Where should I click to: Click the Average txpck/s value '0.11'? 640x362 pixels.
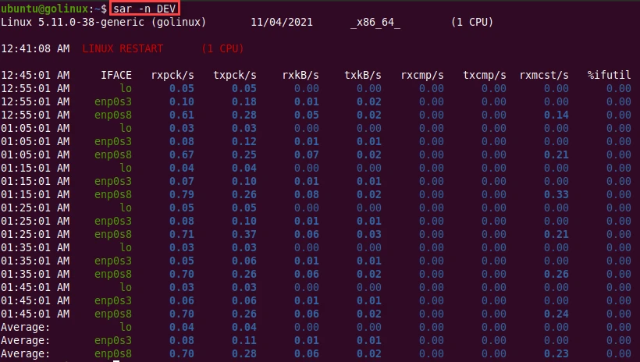pos(244,340)
